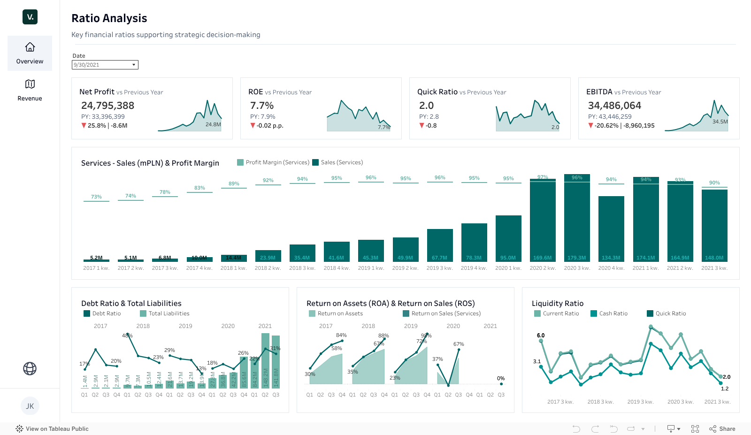
Task: Click the 'Services - Sales (mPLN) & Profit Margin' title
Action: pyautogui.click(x=150, y=163)
